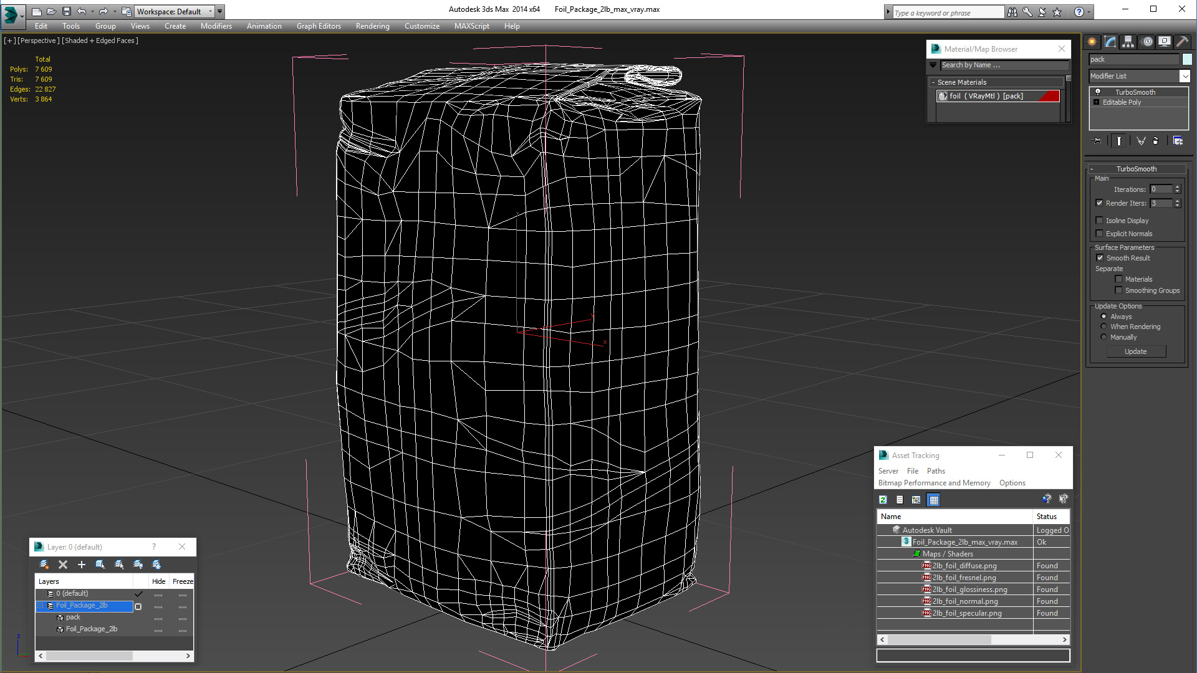The width and height of the screenshot is (1197, 673).
Task: Collapse the Foil_Package_2lb layer tree
Action: coord(41,606)
